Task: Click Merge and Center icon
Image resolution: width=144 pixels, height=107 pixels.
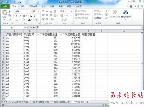Action: click(x=55, y=15)
